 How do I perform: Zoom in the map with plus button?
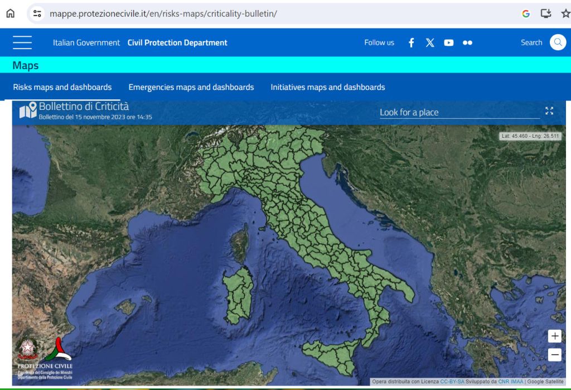click(x=554, y=336)
